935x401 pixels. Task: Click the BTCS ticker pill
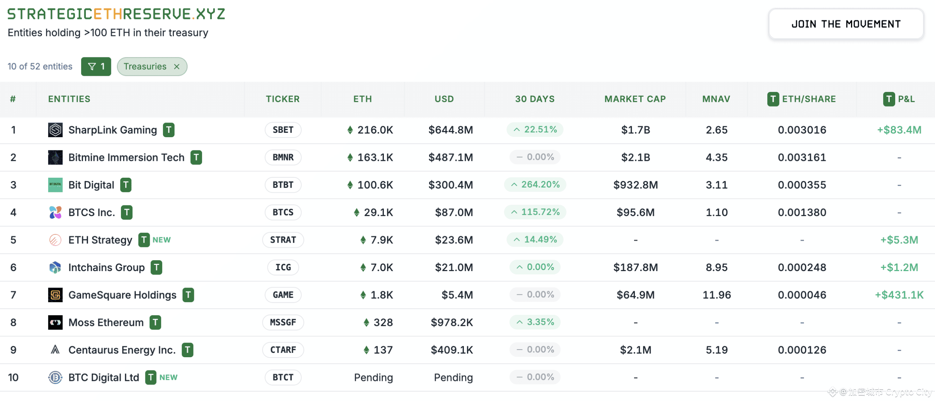pos(283,212)
